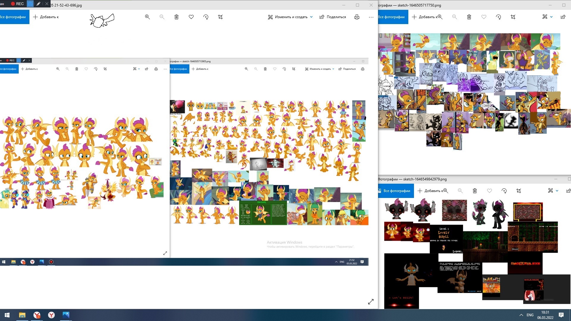
Task: Open the pencil drawing tool in recorder bar
Action: point(38,4)
